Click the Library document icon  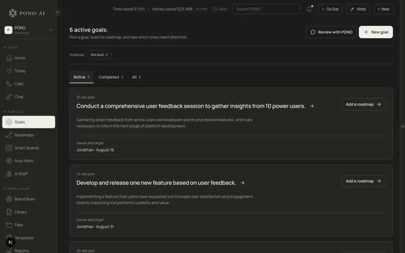(x=9, y=212)
